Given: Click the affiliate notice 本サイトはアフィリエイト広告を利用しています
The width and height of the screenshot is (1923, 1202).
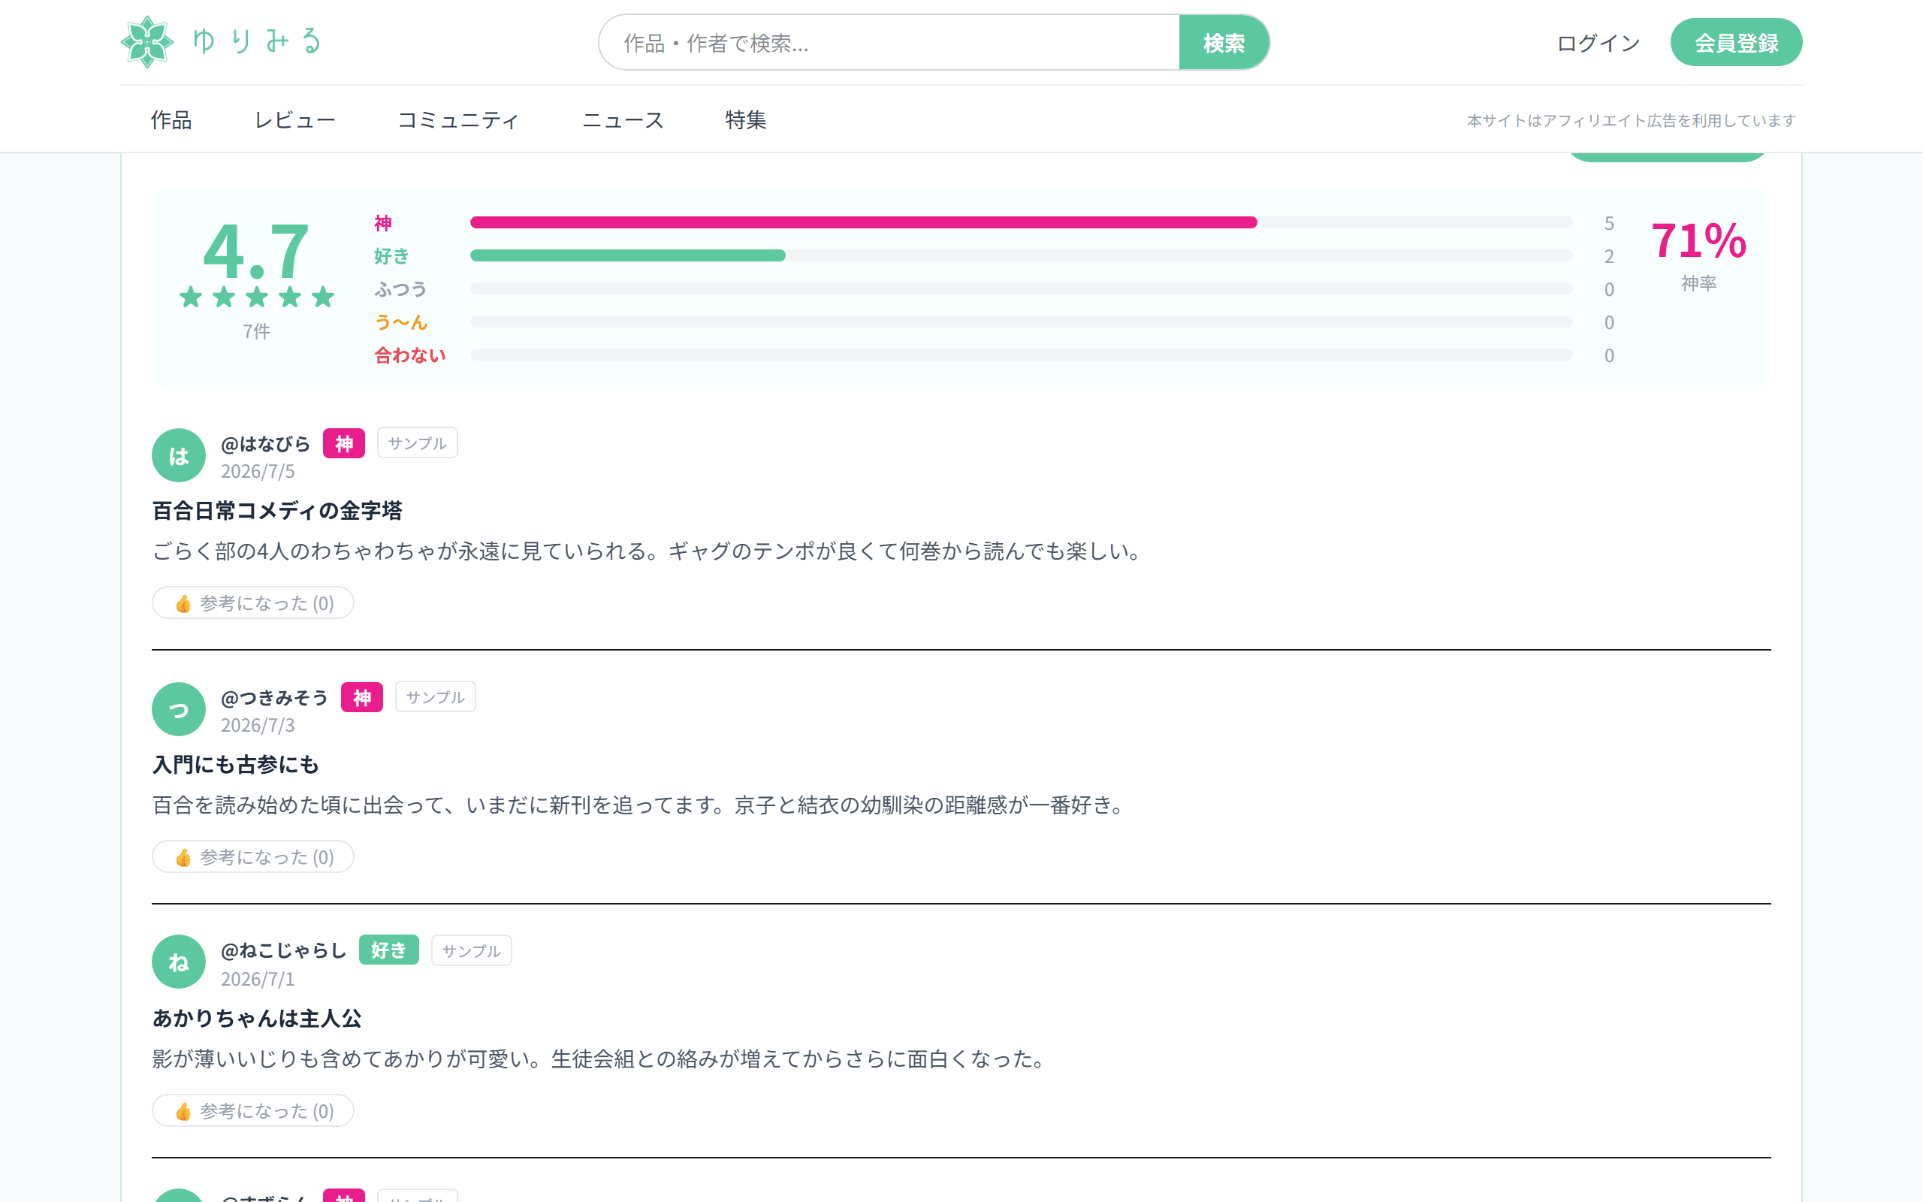Looking at the screenshot, I should [x=1632, y=120].
